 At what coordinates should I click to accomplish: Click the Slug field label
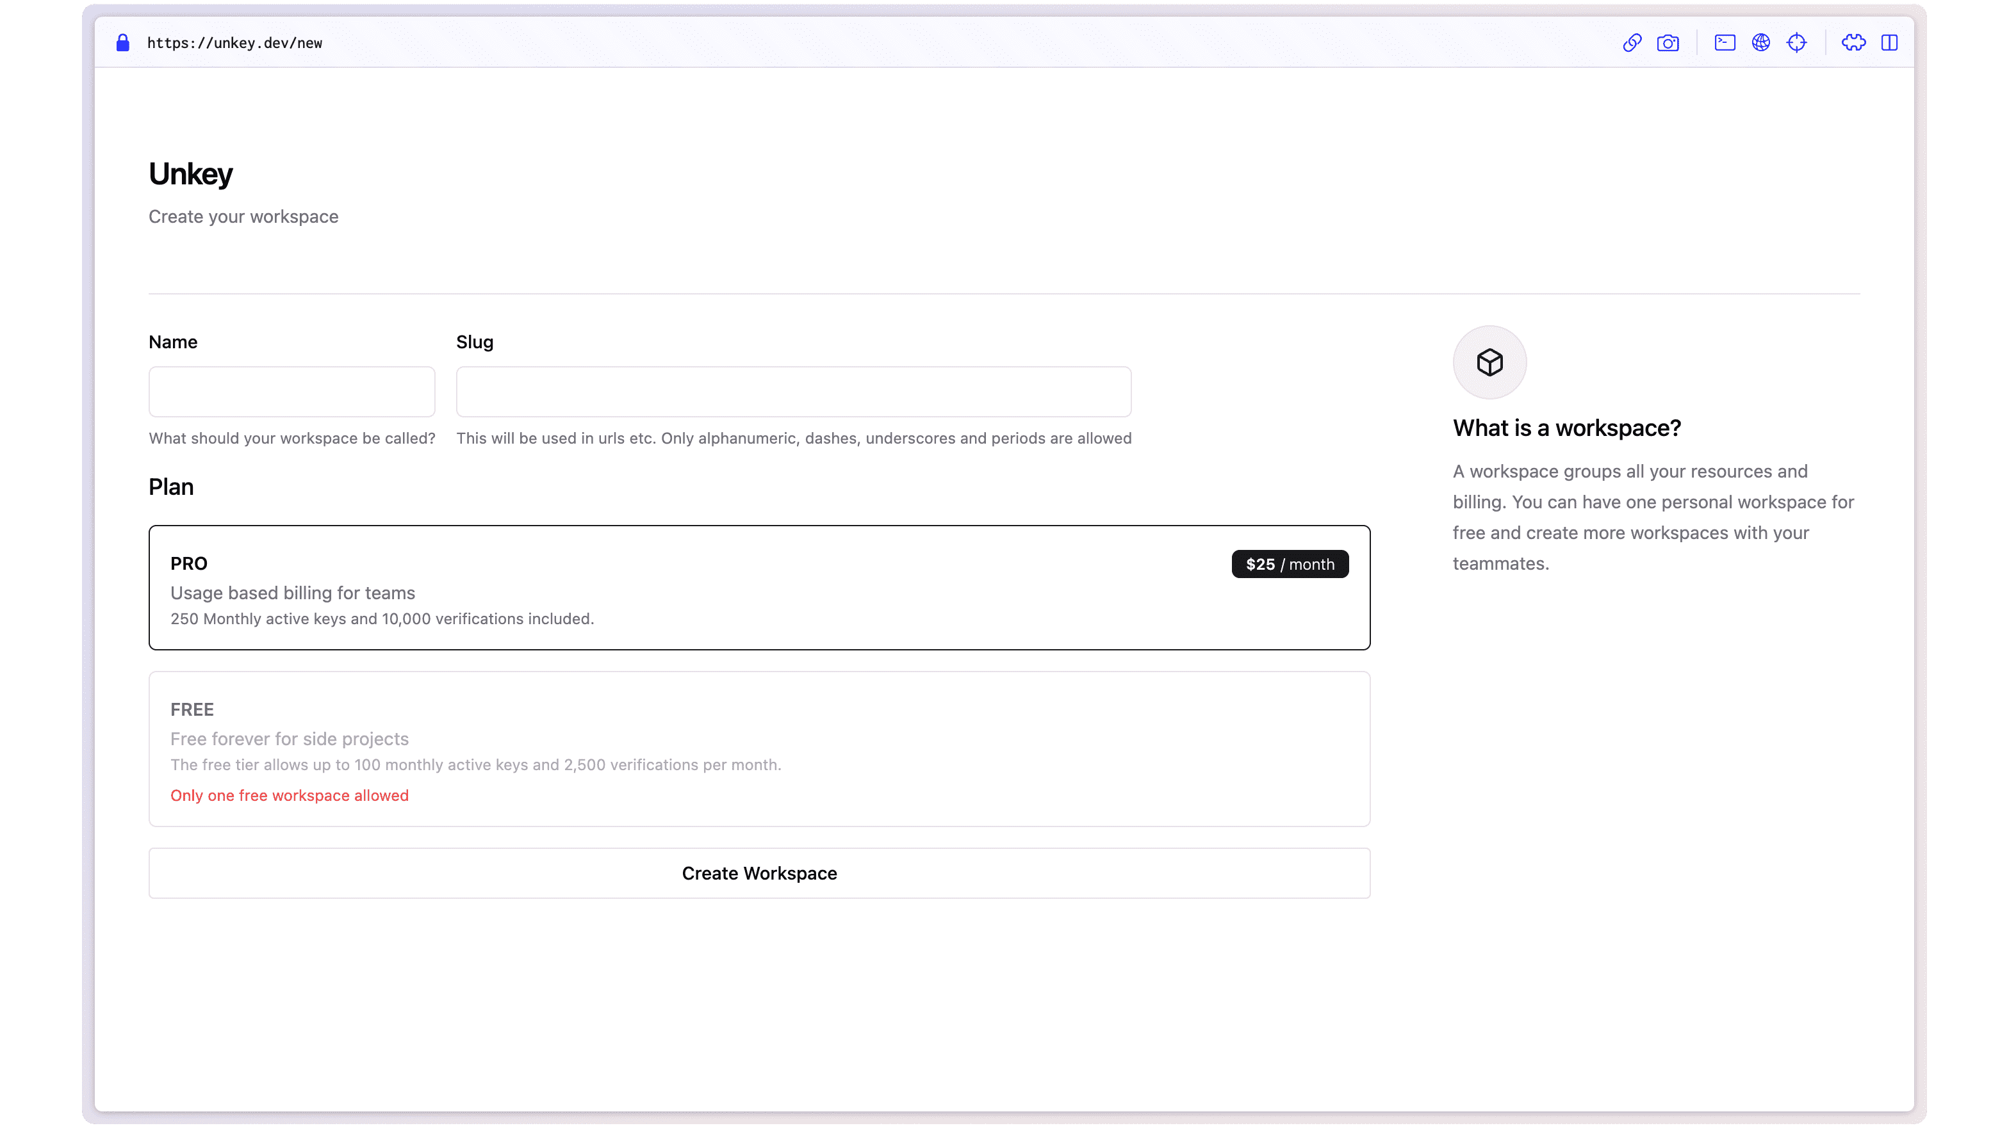click(x=474, y=342)
